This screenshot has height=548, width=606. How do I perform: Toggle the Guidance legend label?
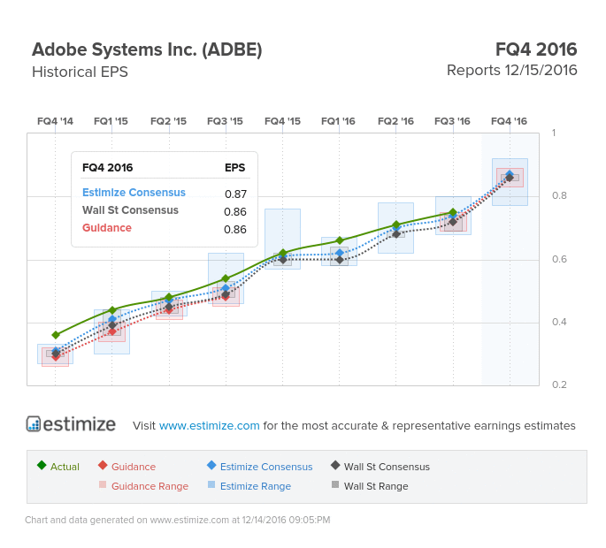(134, 467)
